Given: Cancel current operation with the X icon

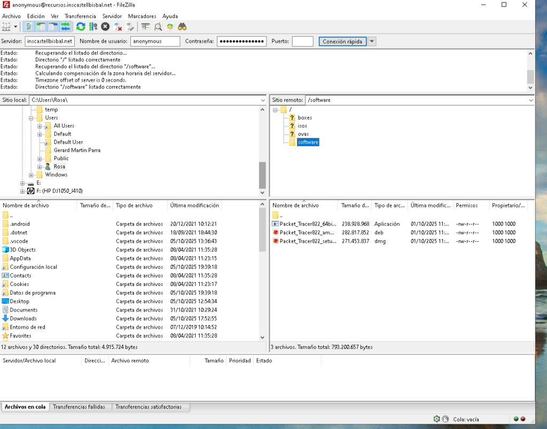Looking at the screenshot, I should point(105,26).
